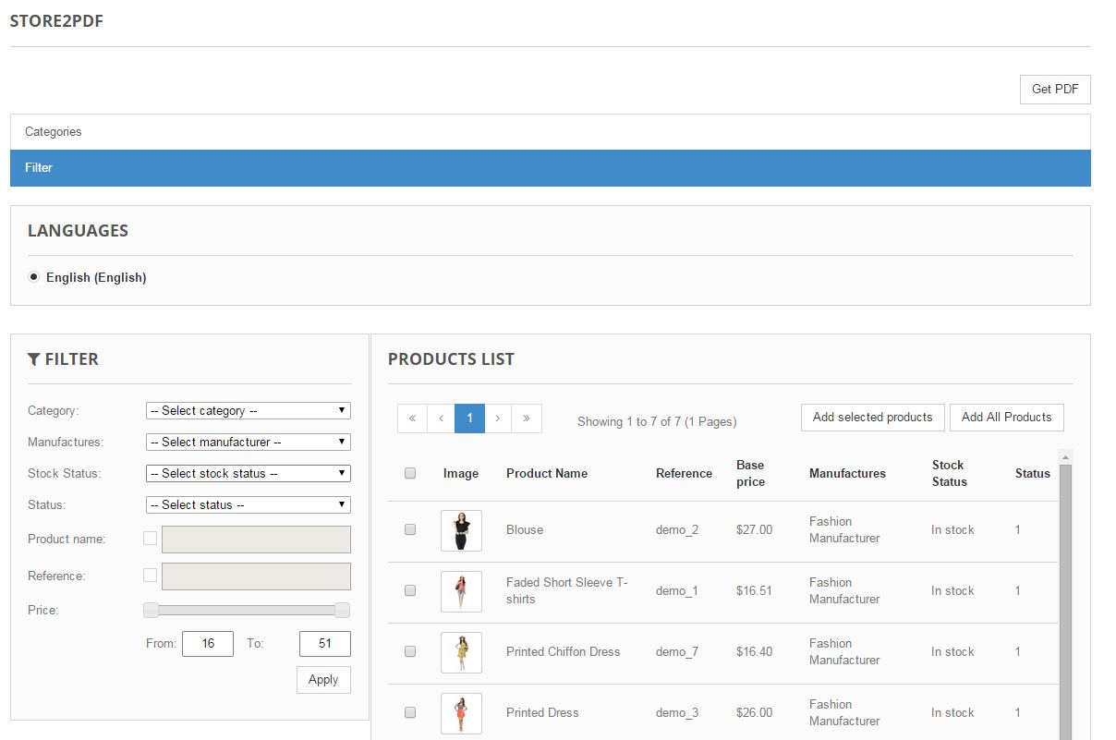Click the Get PDF button
This screenshot has height=740, width=1116.
[1054, 90]
